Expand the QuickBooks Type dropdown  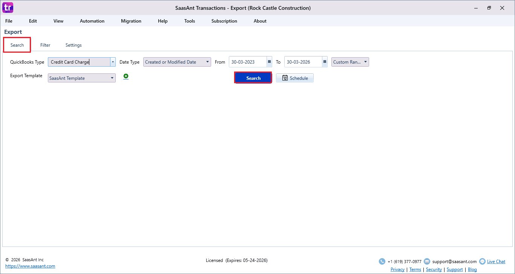(112, 62)
